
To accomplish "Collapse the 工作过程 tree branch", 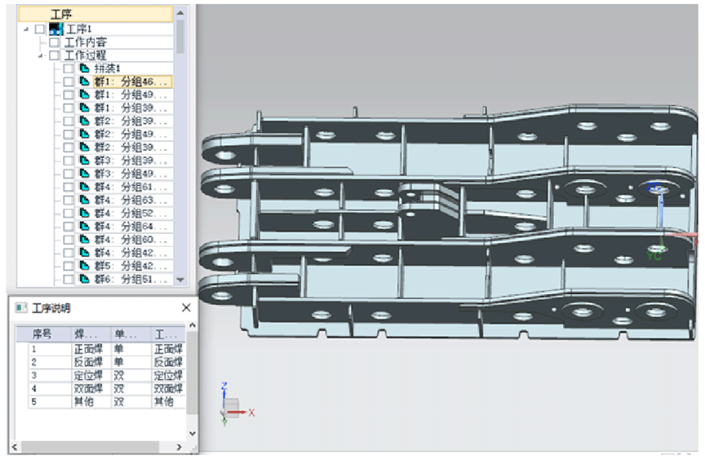I will pos(41,55).
